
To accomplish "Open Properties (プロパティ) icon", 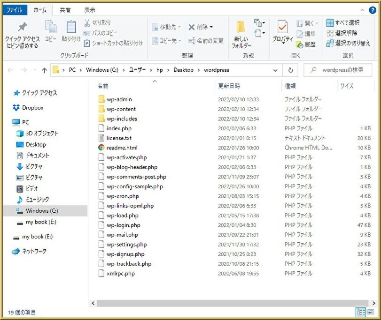I will pos(283,32).
